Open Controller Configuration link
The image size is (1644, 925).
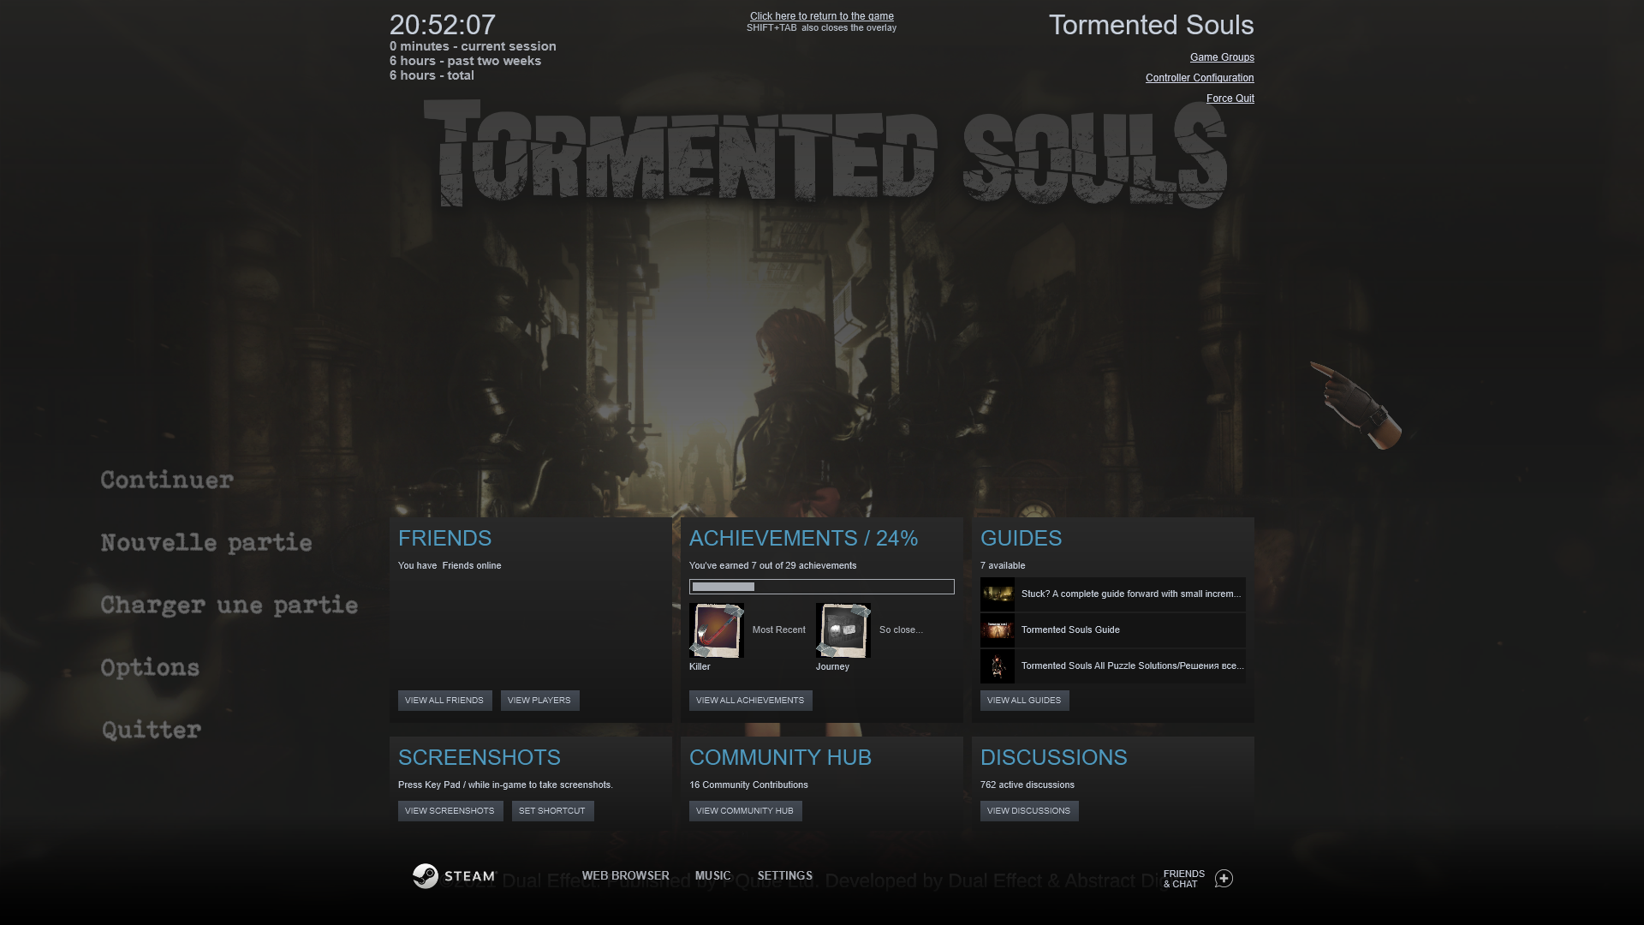tap(1200, 78)
